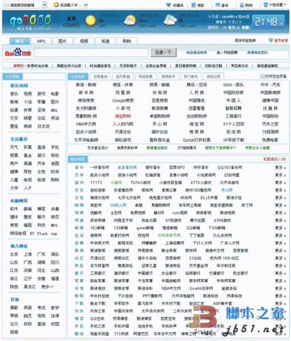
Task: Select the 购物 search tab
Action: click(127, 41)
